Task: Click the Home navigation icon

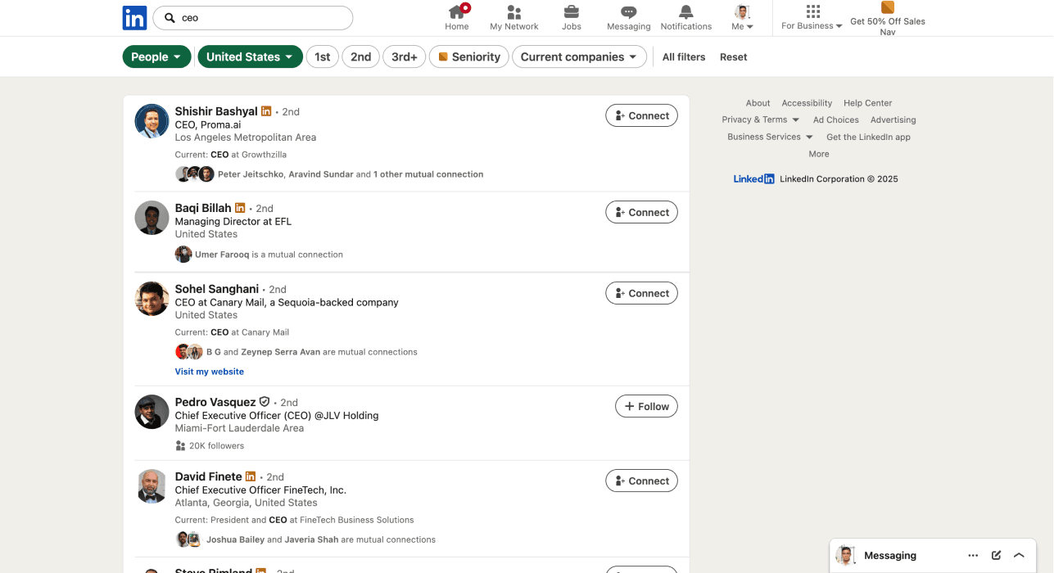Action: point(456,12)
